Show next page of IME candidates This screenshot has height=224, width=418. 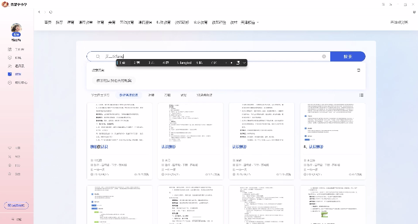tap(232, 63)
